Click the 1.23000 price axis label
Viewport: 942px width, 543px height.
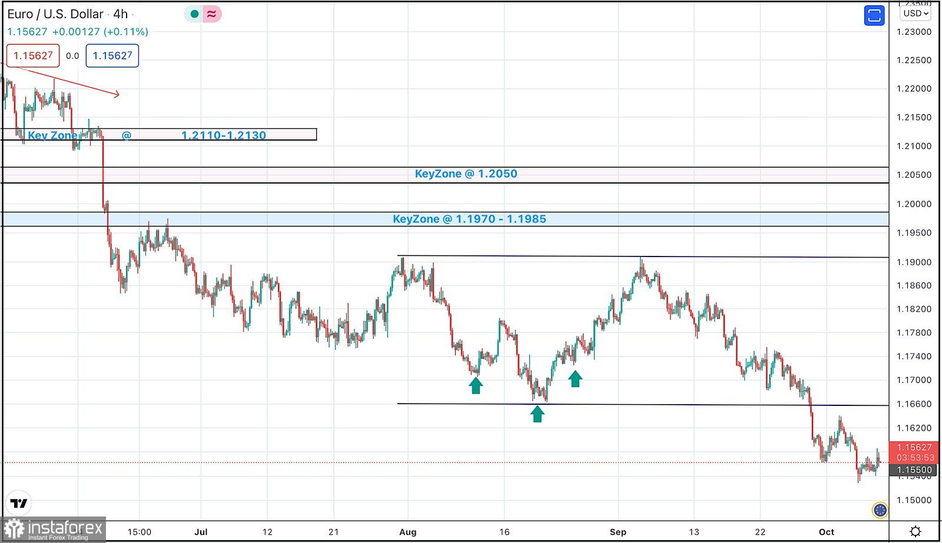click(x=914, y=32)
